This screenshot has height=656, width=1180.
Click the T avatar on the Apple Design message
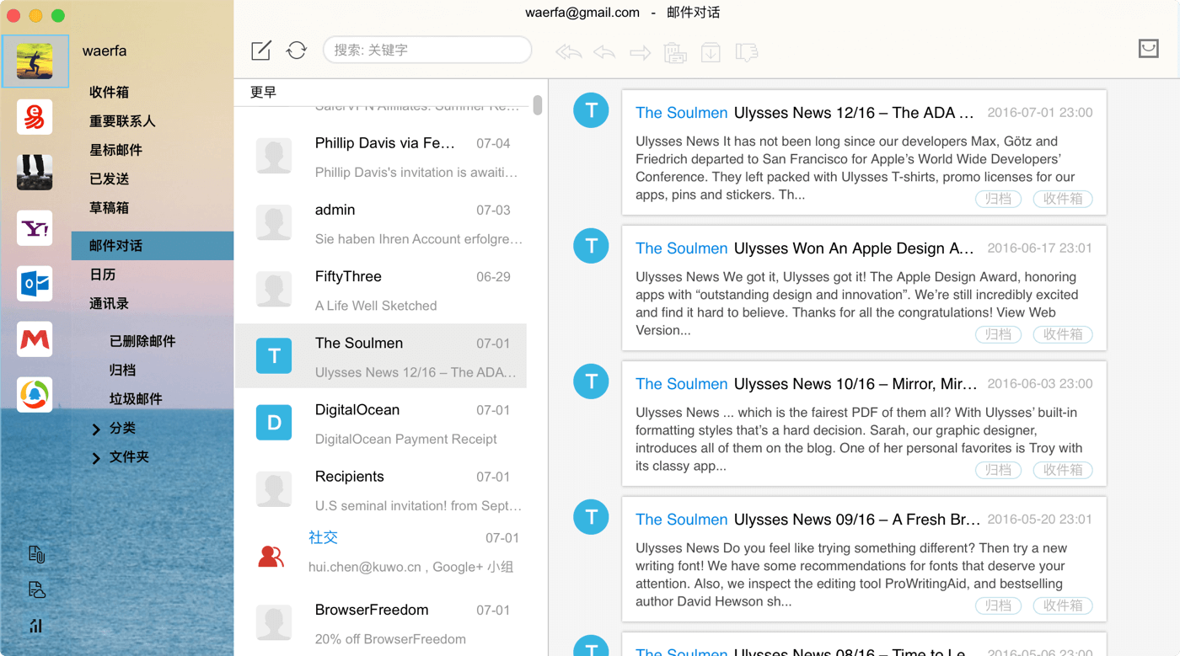click(x=591, y=246)
